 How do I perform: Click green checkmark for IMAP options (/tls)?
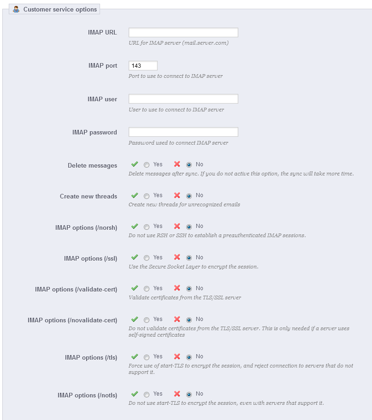pos(135,356)
